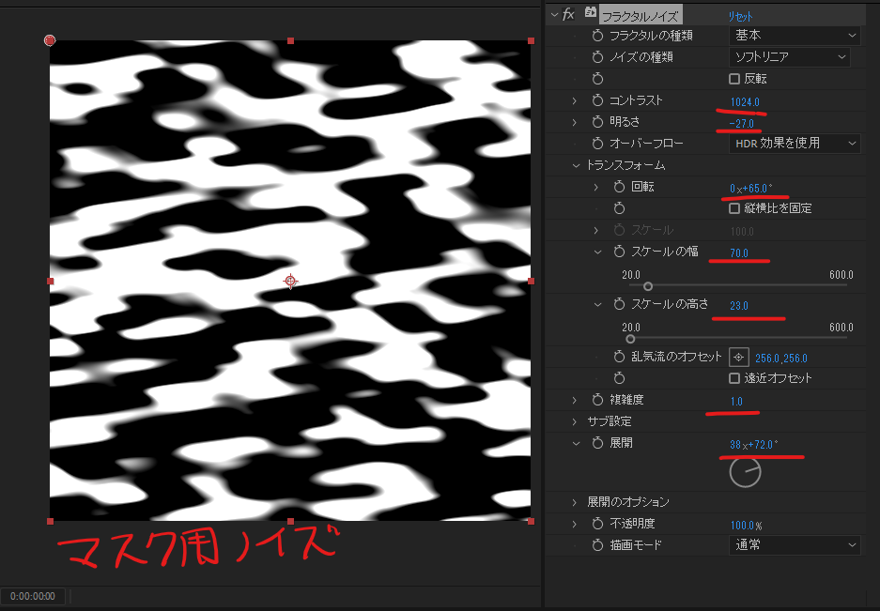Click the コントラスト value 1024.0
880x611 pixels.
tap(745, 102)
